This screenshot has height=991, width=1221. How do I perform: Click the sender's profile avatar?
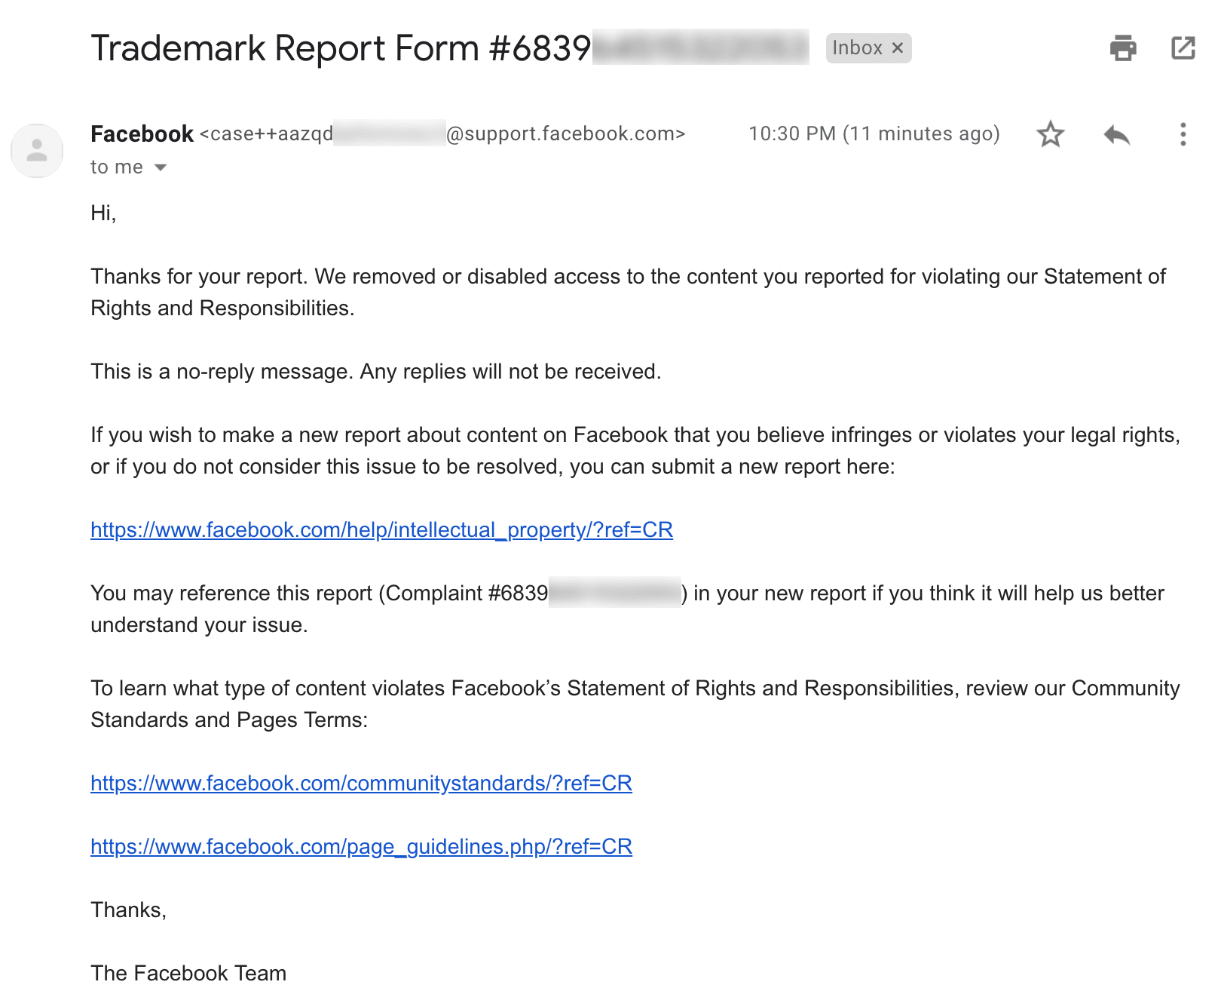tap(37, 150)
